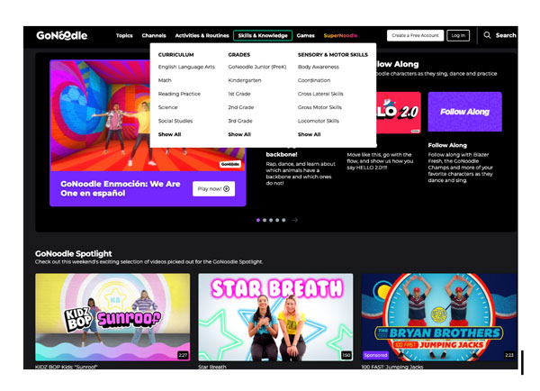The width and height of the screenshot is (540, 391).
Task: Choose Kindergarten under Grades
Action: pyautogui.click(x=245, y=80)
